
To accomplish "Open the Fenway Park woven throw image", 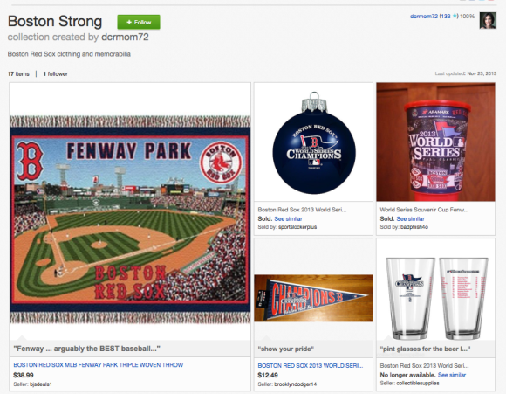I will 130,220.
